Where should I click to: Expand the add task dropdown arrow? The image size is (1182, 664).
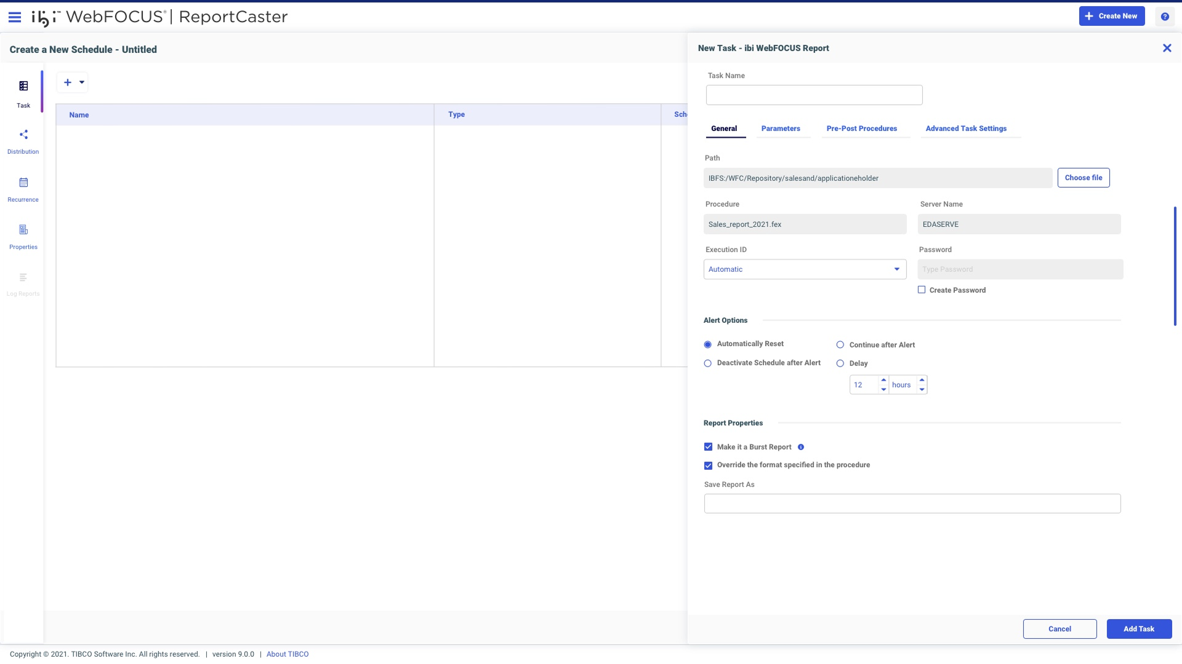(82, 82)
